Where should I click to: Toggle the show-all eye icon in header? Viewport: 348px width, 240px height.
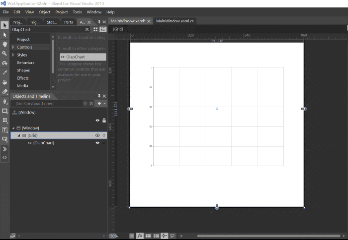tap(97, 120)
